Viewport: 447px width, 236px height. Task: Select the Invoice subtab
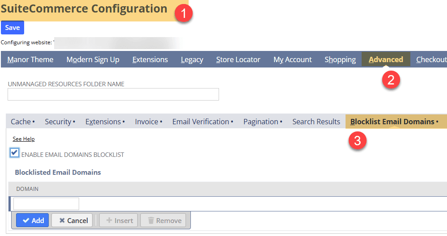(148, 122)
